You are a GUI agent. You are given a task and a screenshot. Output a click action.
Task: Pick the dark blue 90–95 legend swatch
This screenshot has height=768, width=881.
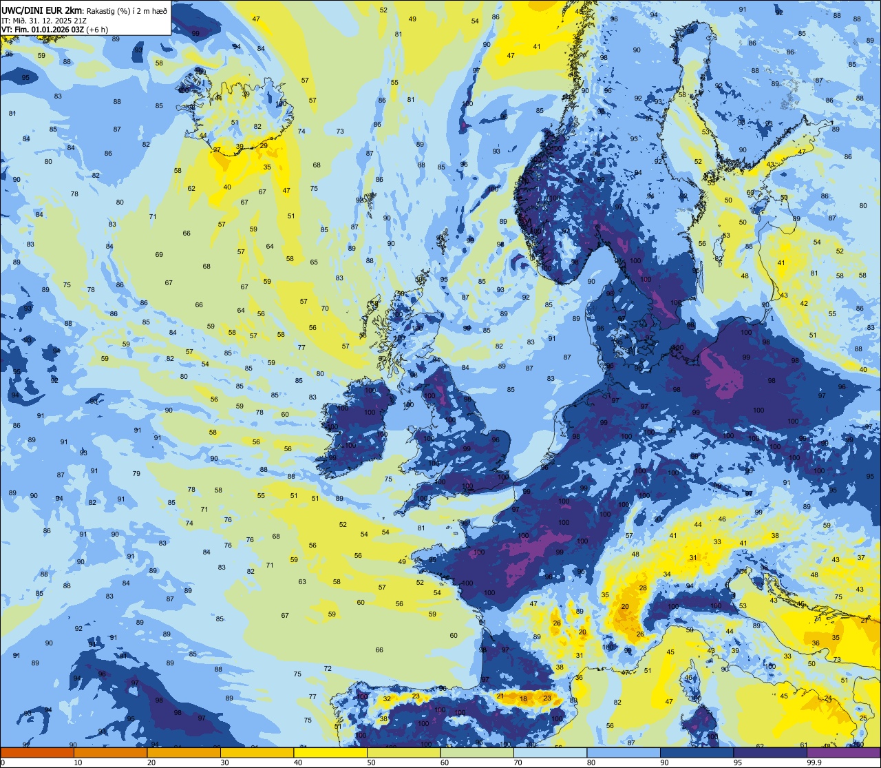pos(697,752)
